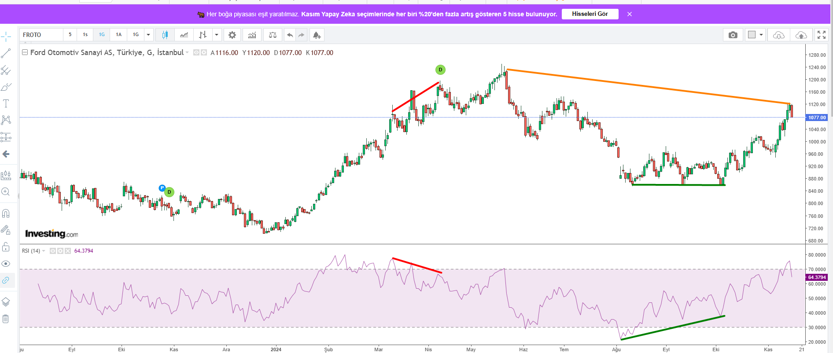Take a chart snapshot with camera

733,35
